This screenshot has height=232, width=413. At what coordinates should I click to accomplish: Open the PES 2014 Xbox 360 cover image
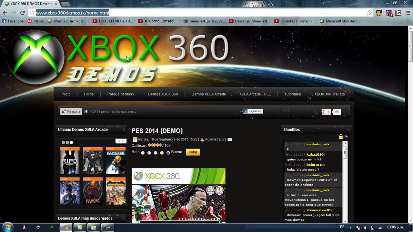pos(178,195)
